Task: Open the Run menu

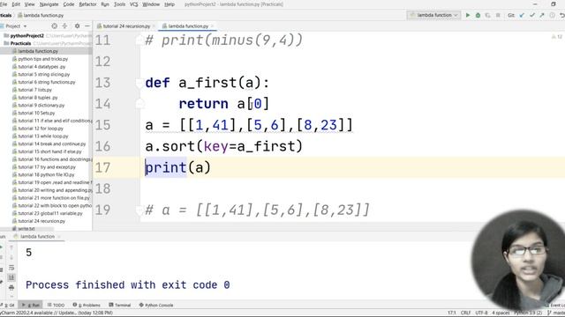Action: 105,4
